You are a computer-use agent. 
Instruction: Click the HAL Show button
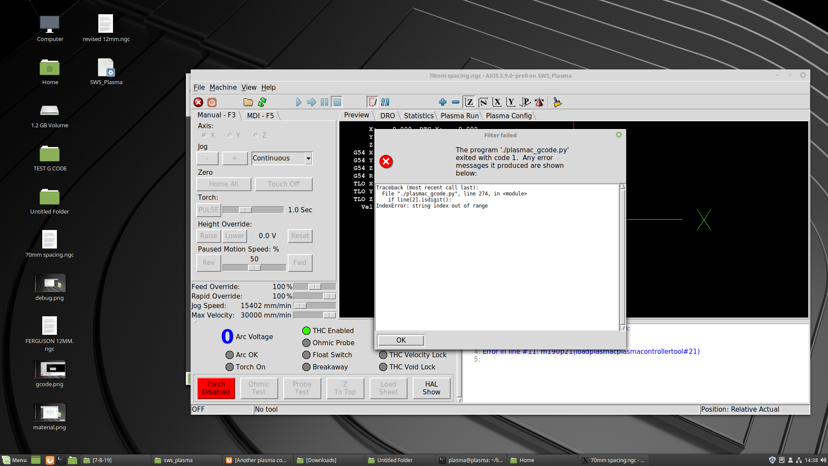(x=431, y=388)
